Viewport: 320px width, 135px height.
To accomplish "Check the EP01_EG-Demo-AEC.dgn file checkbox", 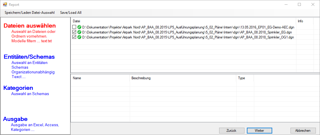I will tap(74, 27).
